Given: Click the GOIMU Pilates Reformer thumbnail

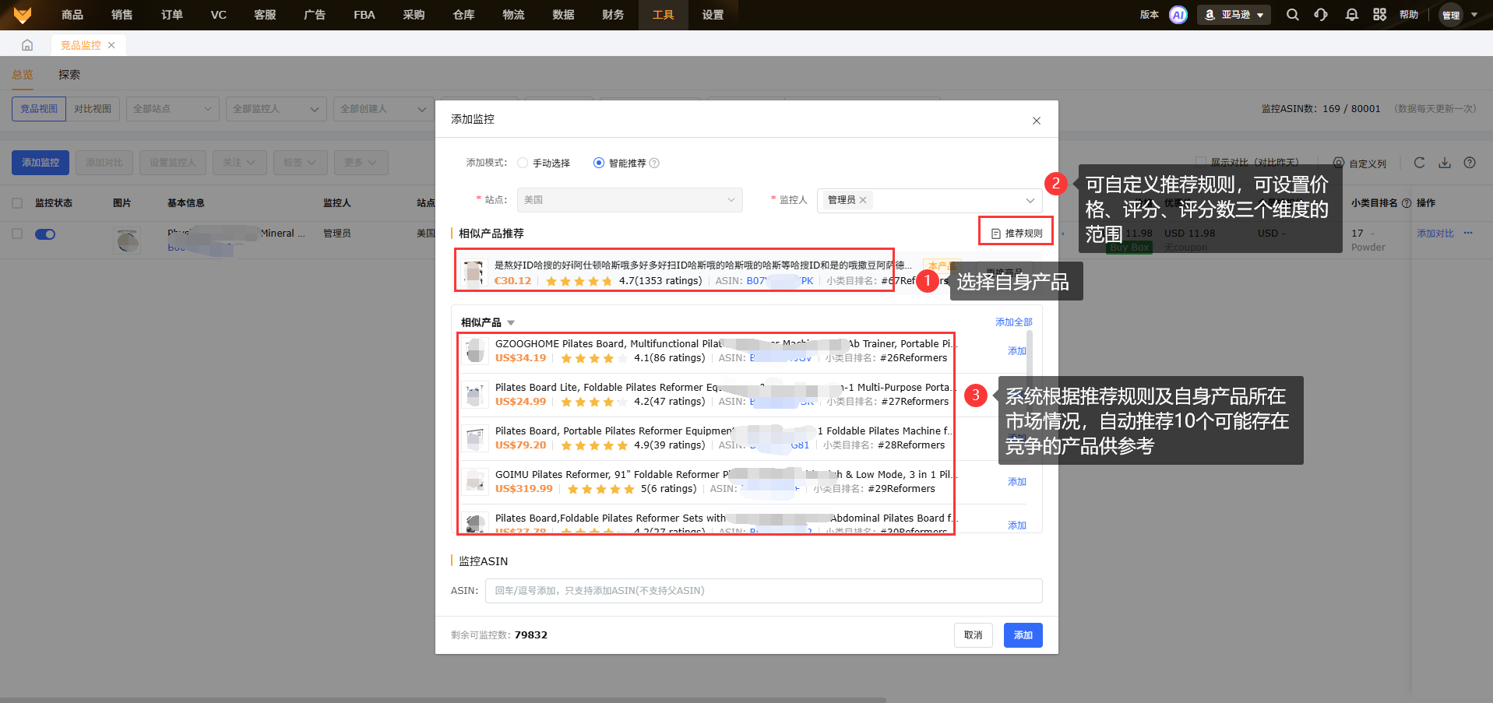Looking at the screenshot, I should [x=474, y=482].
